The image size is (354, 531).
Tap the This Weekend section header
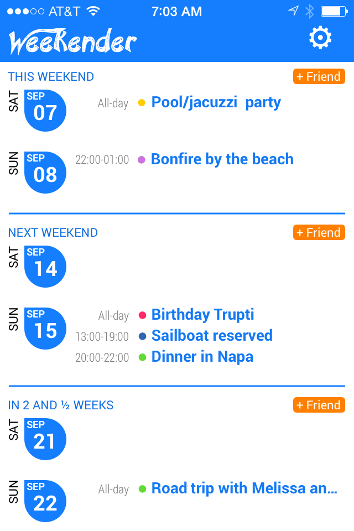(51, 76)
